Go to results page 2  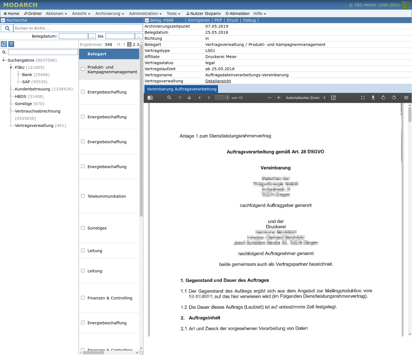click(134, 45)
